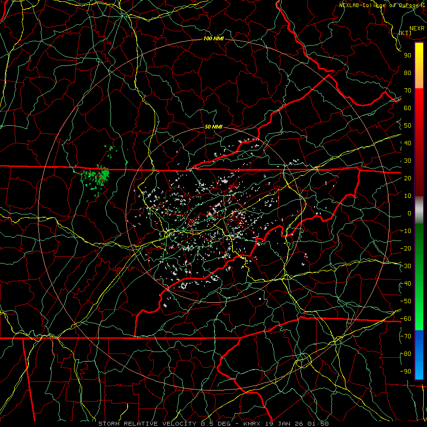Click the -70 value on the velocity scale
The image size is (427, 427).
(406, 336)
